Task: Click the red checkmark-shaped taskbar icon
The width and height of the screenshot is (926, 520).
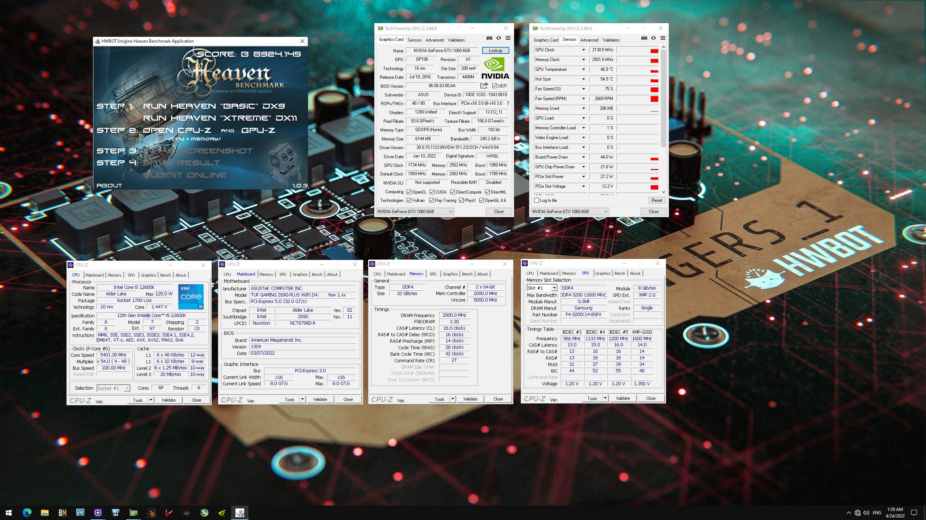Action: [x=169, y=512]
